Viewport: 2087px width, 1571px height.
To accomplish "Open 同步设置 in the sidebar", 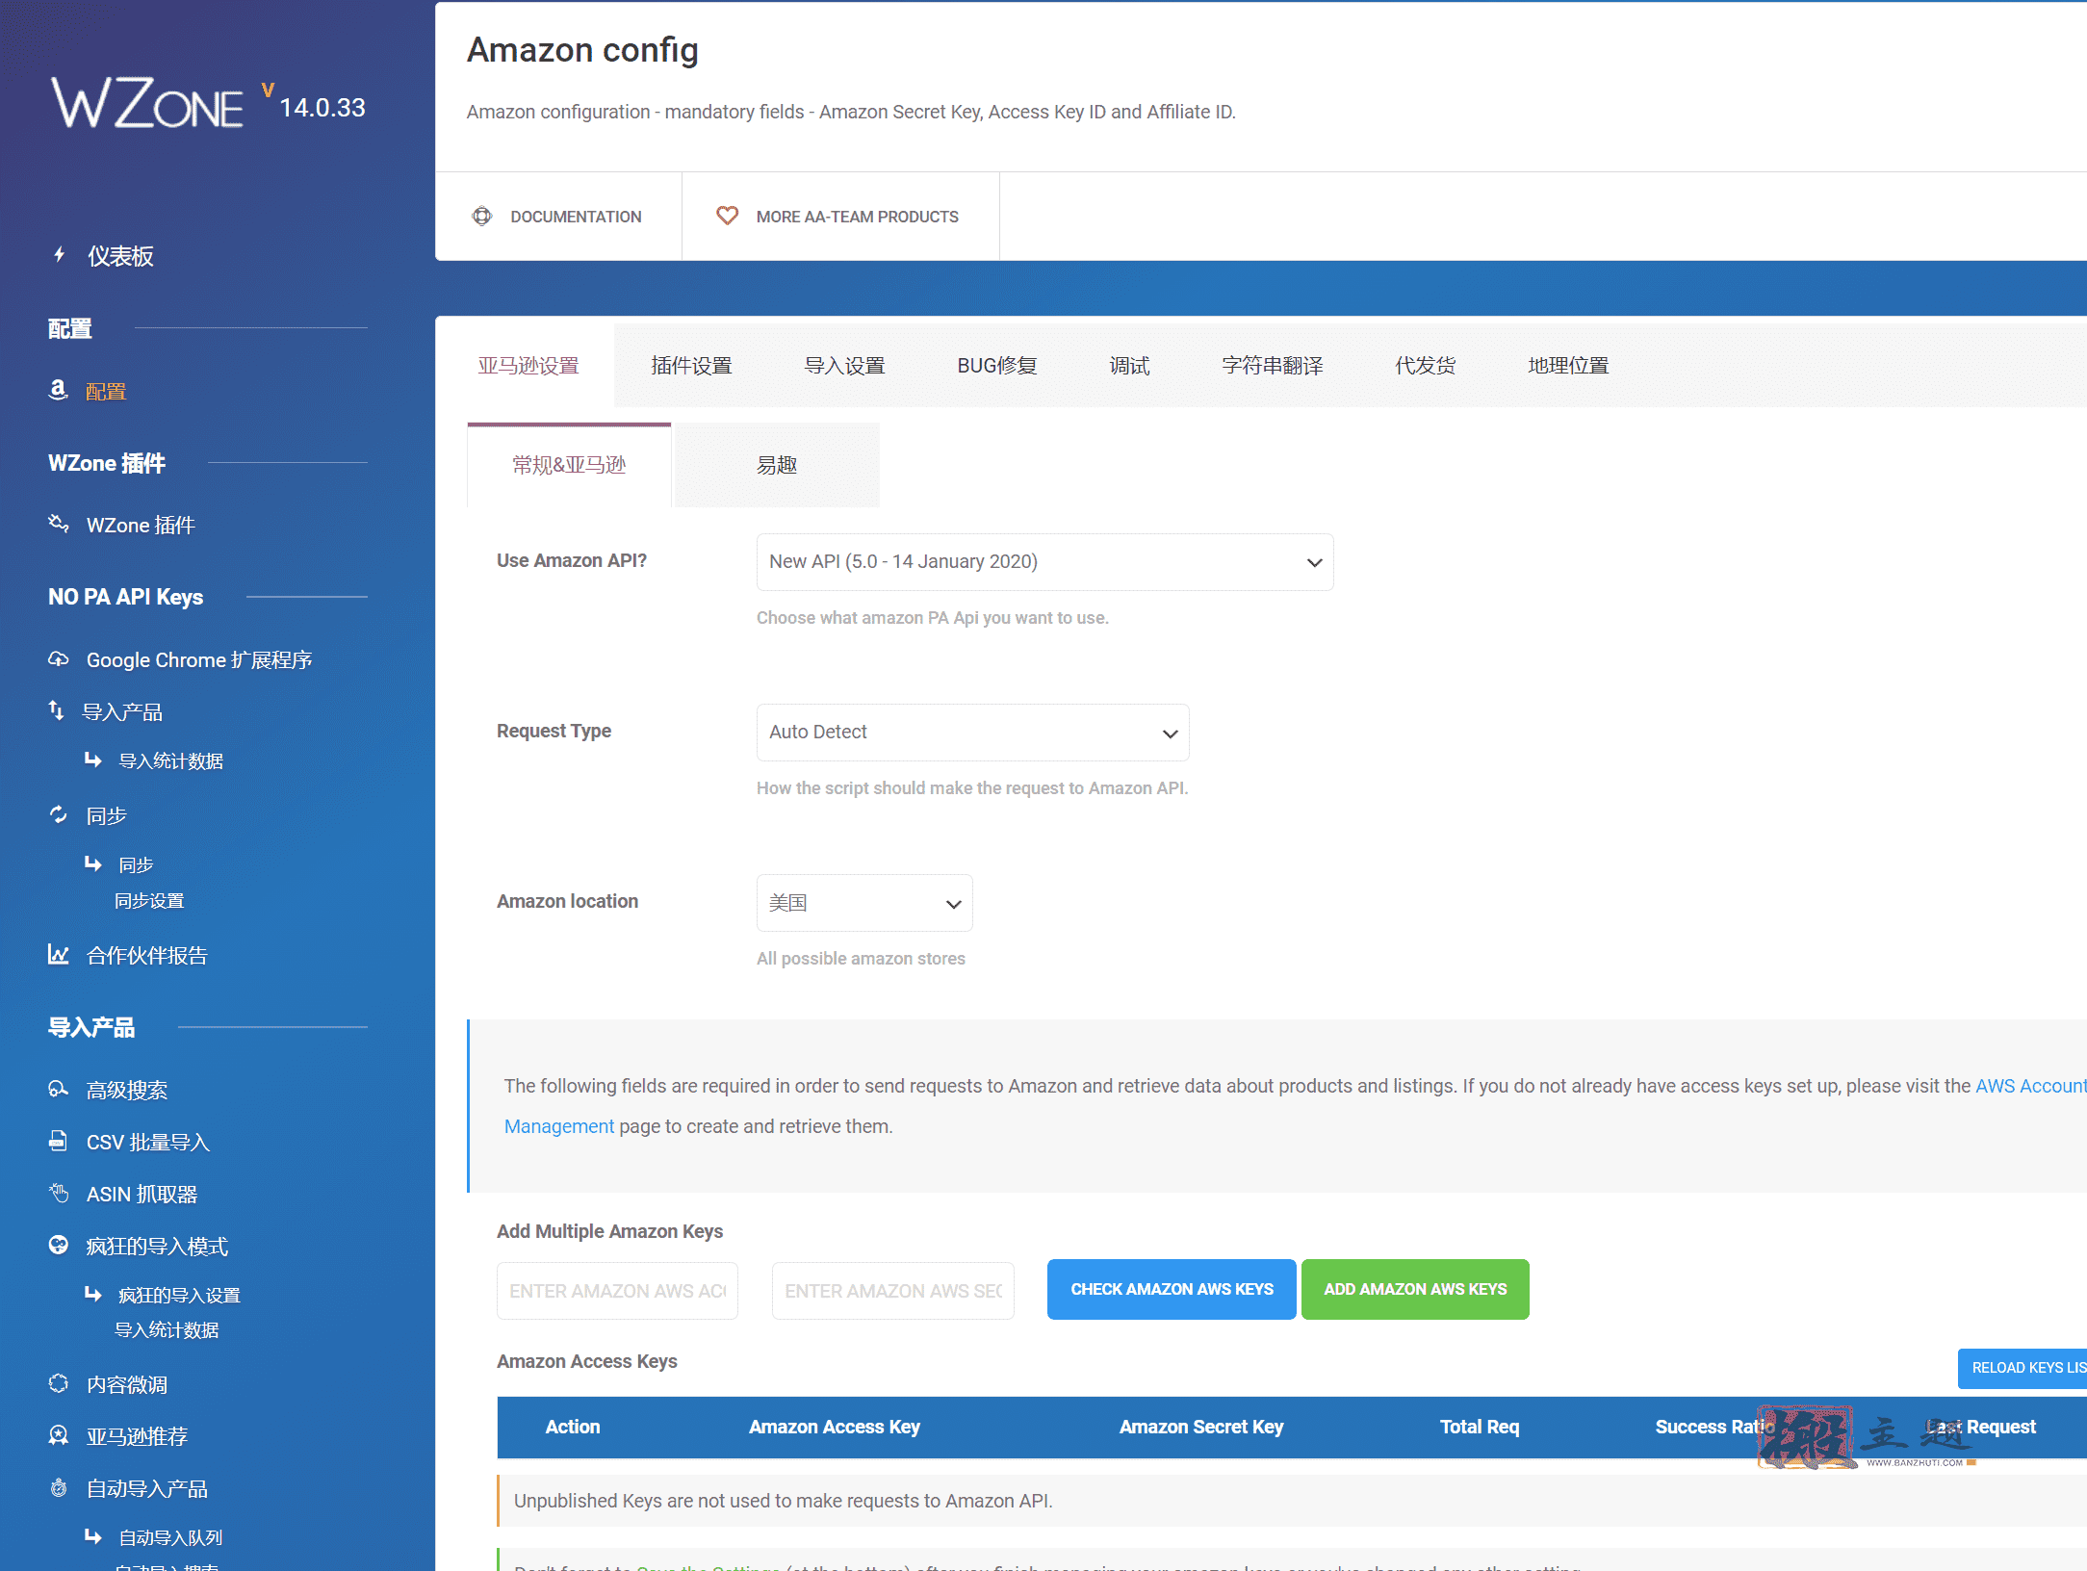I will point(149,900).
